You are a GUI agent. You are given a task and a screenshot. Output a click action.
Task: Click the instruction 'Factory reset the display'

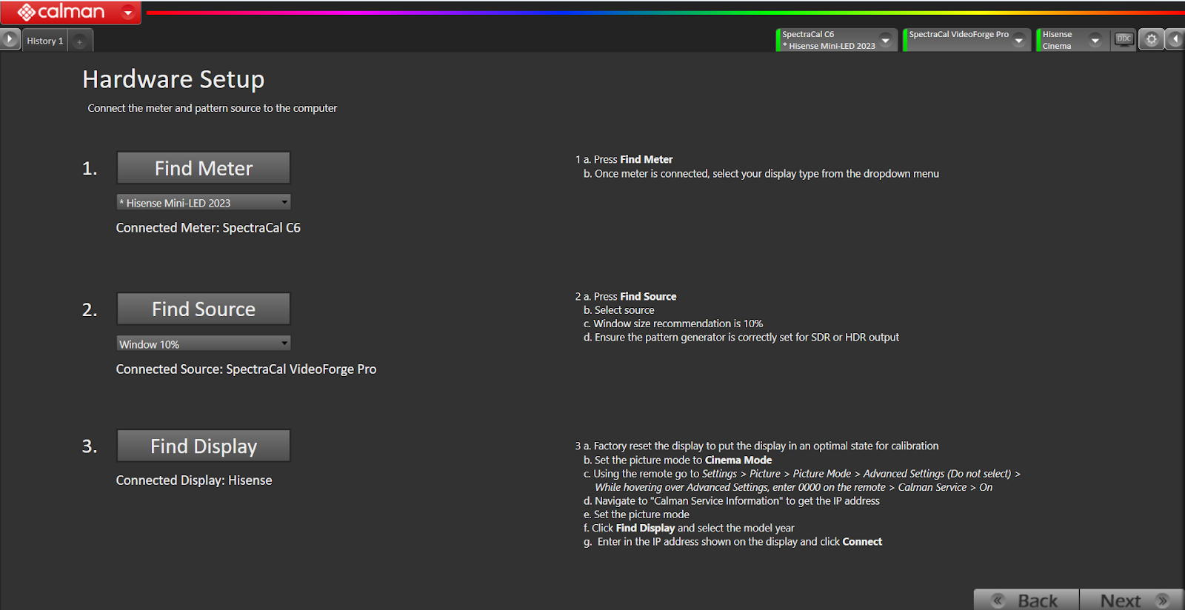757,446
